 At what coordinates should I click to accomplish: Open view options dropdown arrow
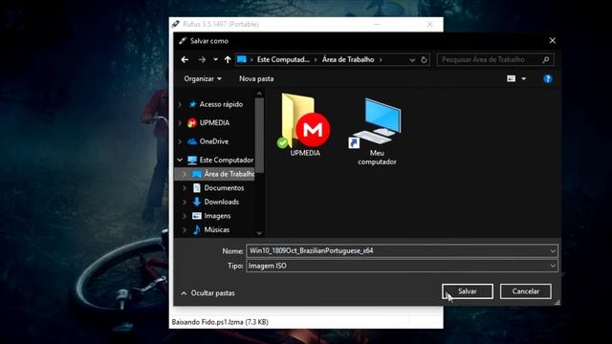coord(524,79)
